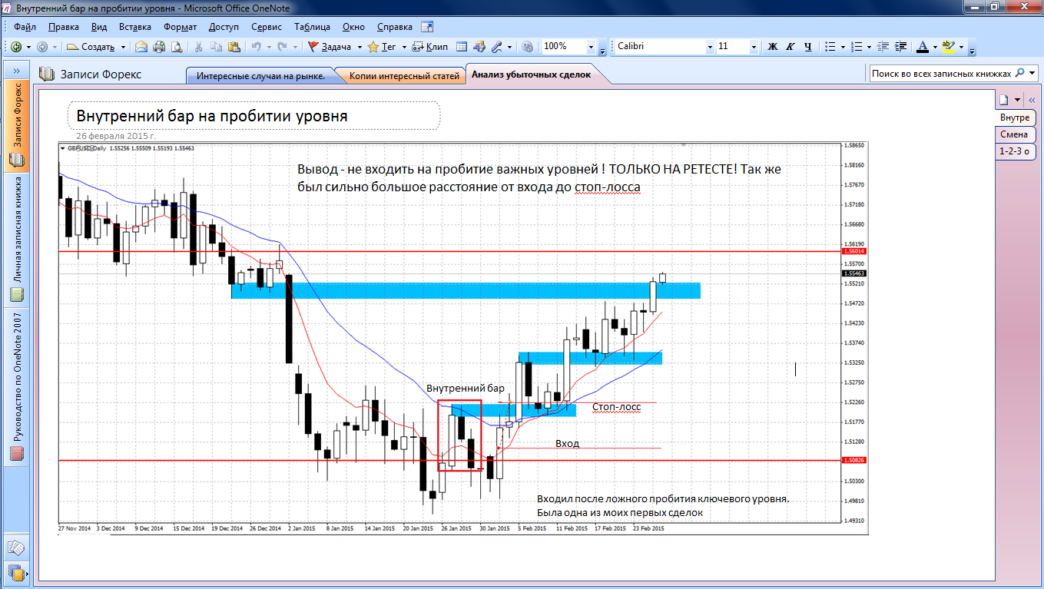Select the Pen drawing tool icon

click(x=497, y=47)
